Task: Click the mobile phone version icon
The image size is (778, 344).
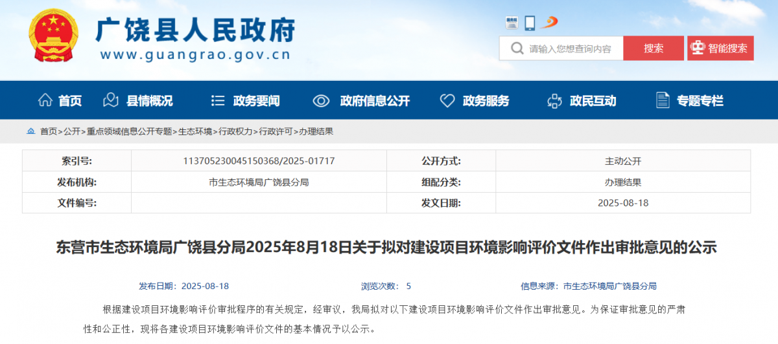Action: click(x=530, y=23)
